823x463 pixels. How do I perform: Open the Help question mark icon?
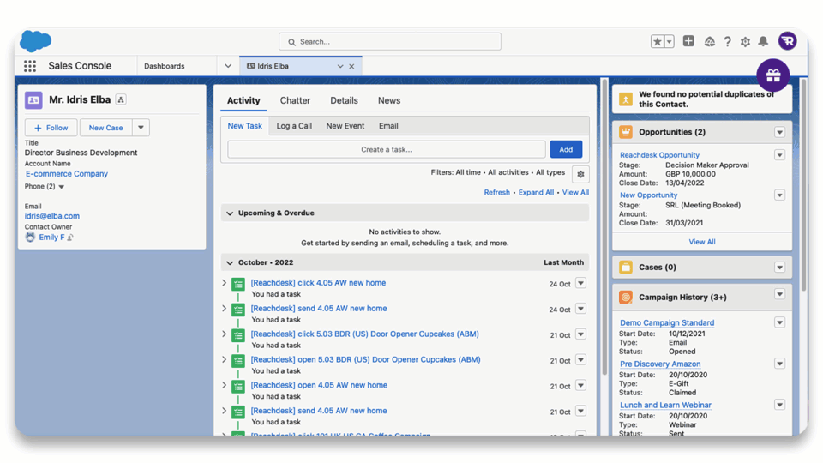(x=728, y=41)
